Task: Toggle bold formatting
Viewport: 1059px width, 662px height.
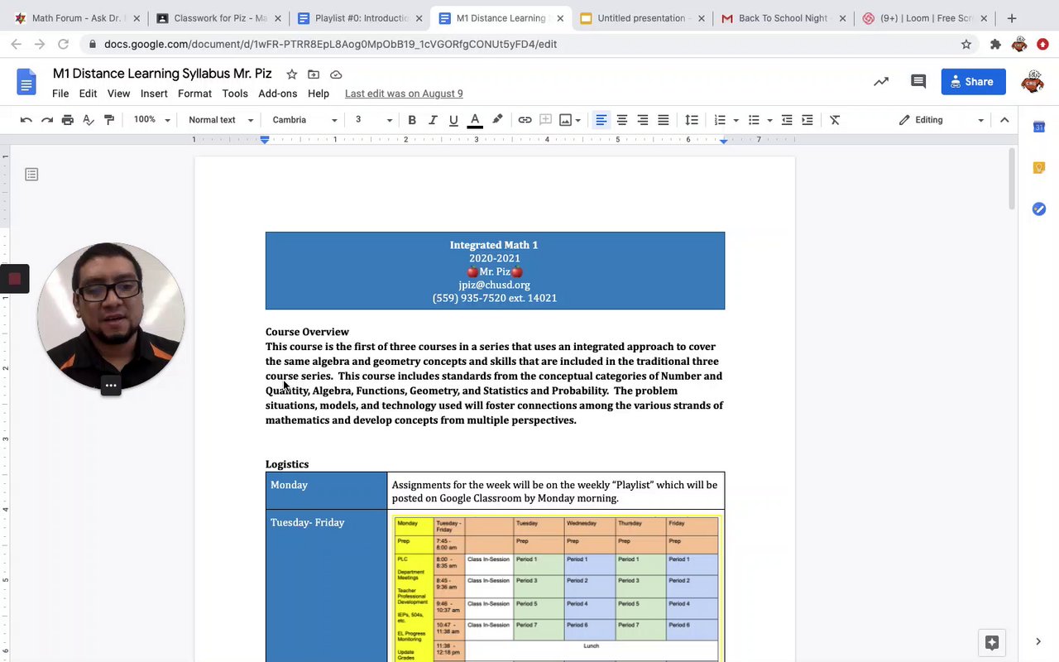Action: click(x=412, y=120)
